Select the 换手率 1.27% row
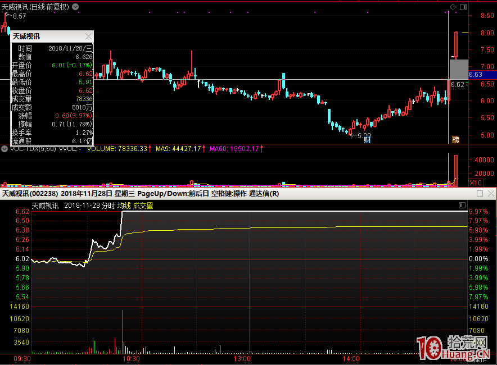 click(52, 133)
